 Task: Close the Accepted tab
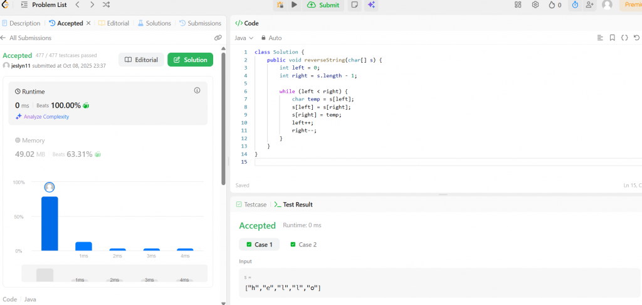[x=88, y=23]
